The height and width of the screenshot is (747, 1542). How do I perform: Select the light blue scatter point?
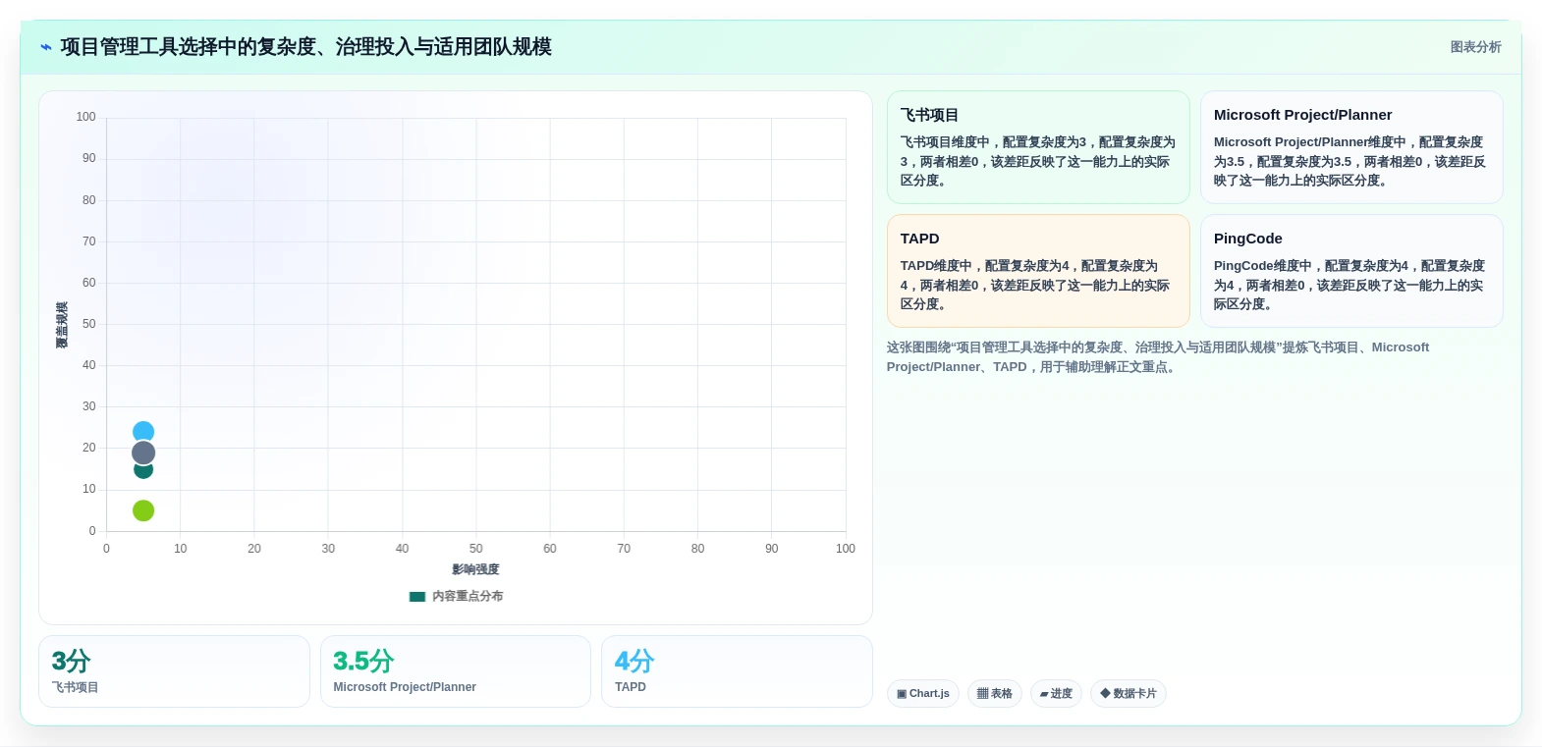point(143,432)
